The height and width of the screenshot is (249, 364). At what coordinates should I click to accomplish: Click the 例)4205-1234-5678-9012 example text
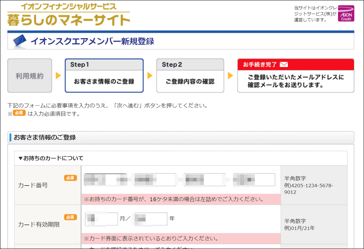(x=309, y=189)
